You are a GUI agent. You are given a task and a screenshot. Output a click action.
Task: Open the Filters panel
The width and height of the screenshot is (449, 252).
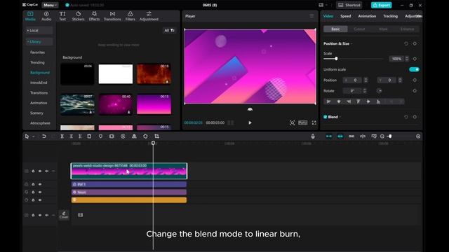point(130,16)
